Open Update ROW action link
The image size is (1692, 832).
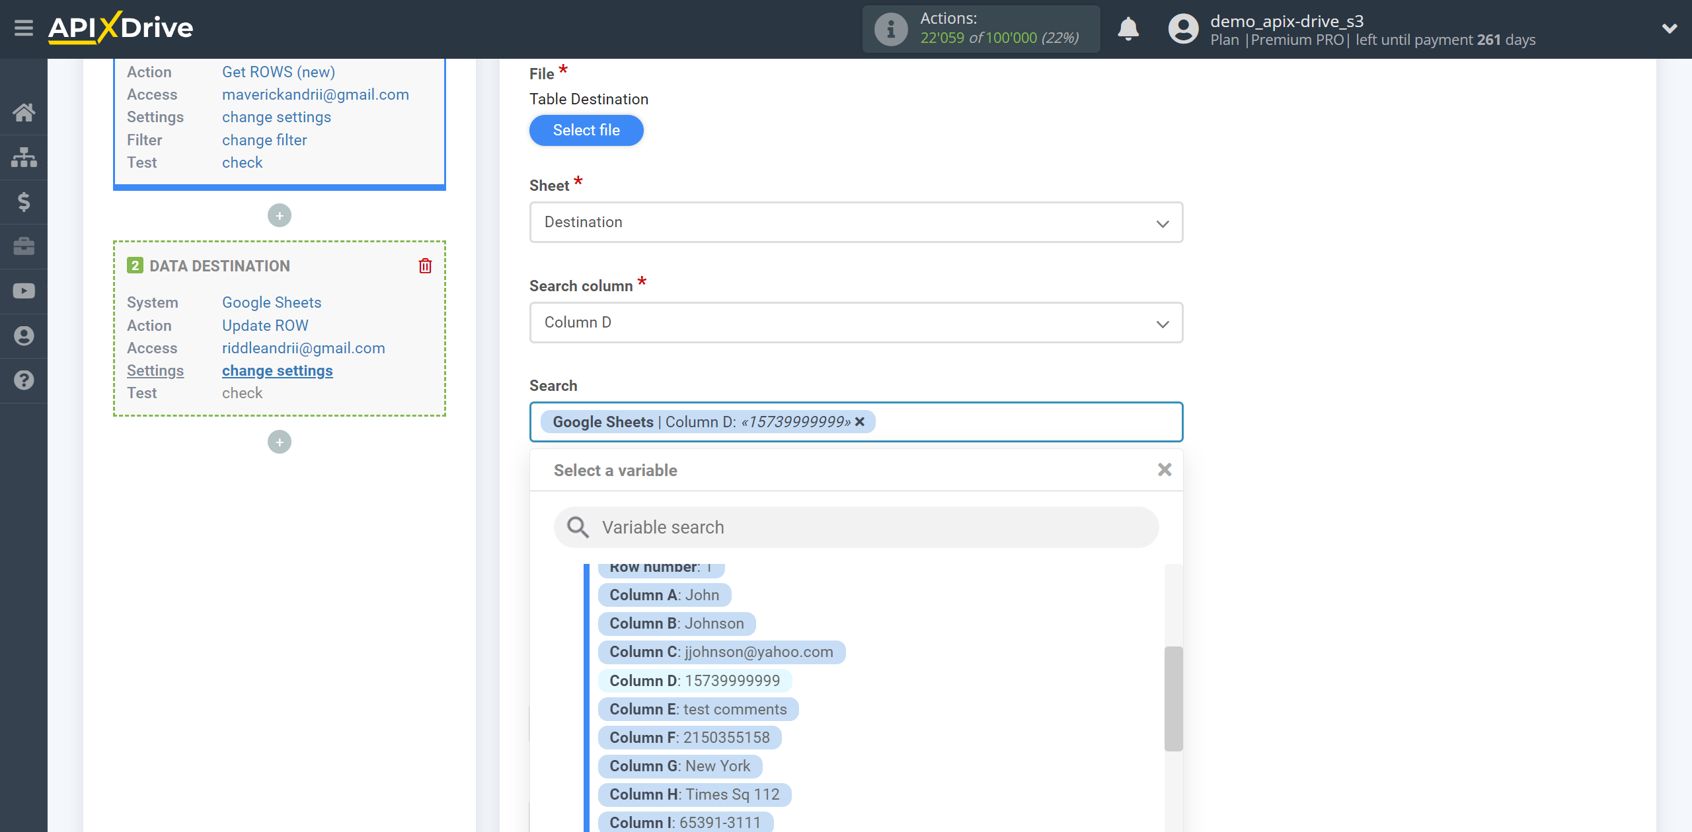pyautogui.click(x=265, y=326)
